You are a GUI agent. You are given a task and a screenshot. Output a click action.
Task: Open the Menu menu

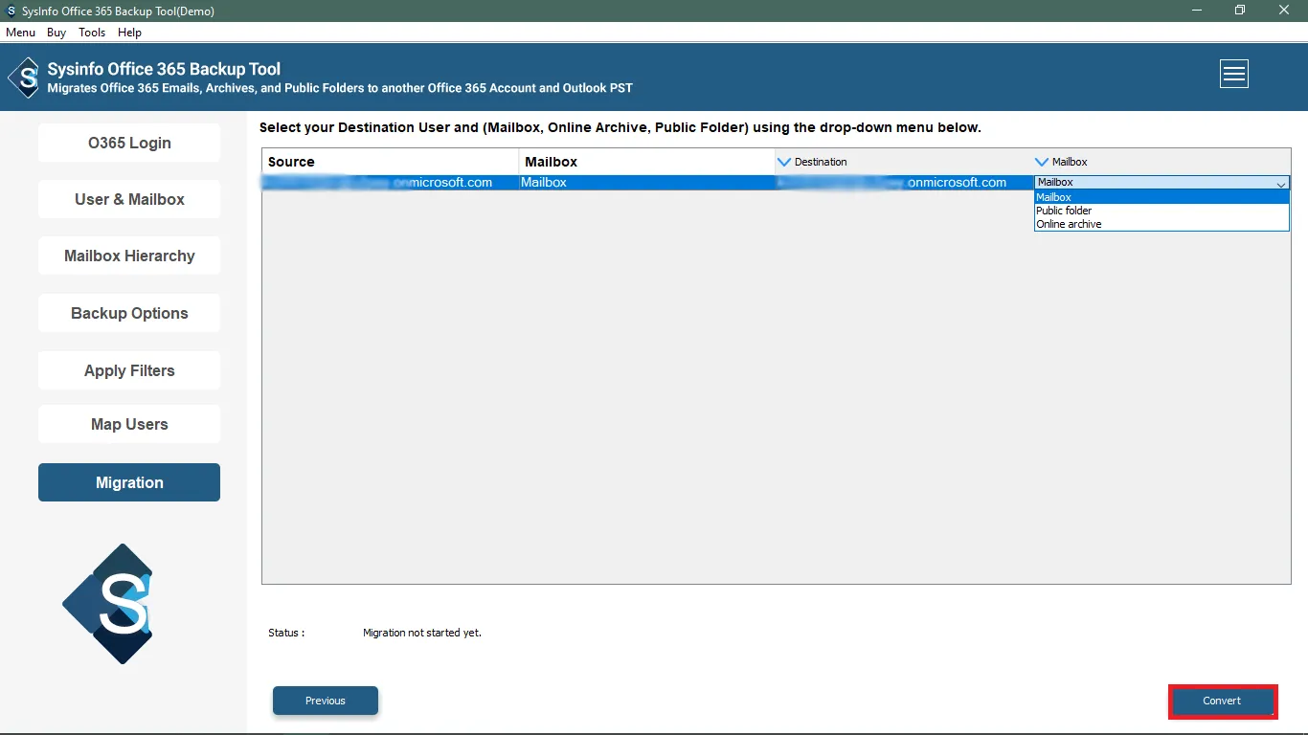coord(20,33)
